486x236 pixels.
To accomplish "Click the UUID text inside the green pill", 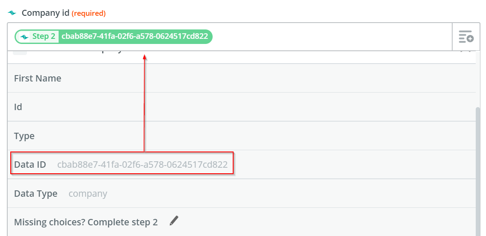I will coord(135,36).
